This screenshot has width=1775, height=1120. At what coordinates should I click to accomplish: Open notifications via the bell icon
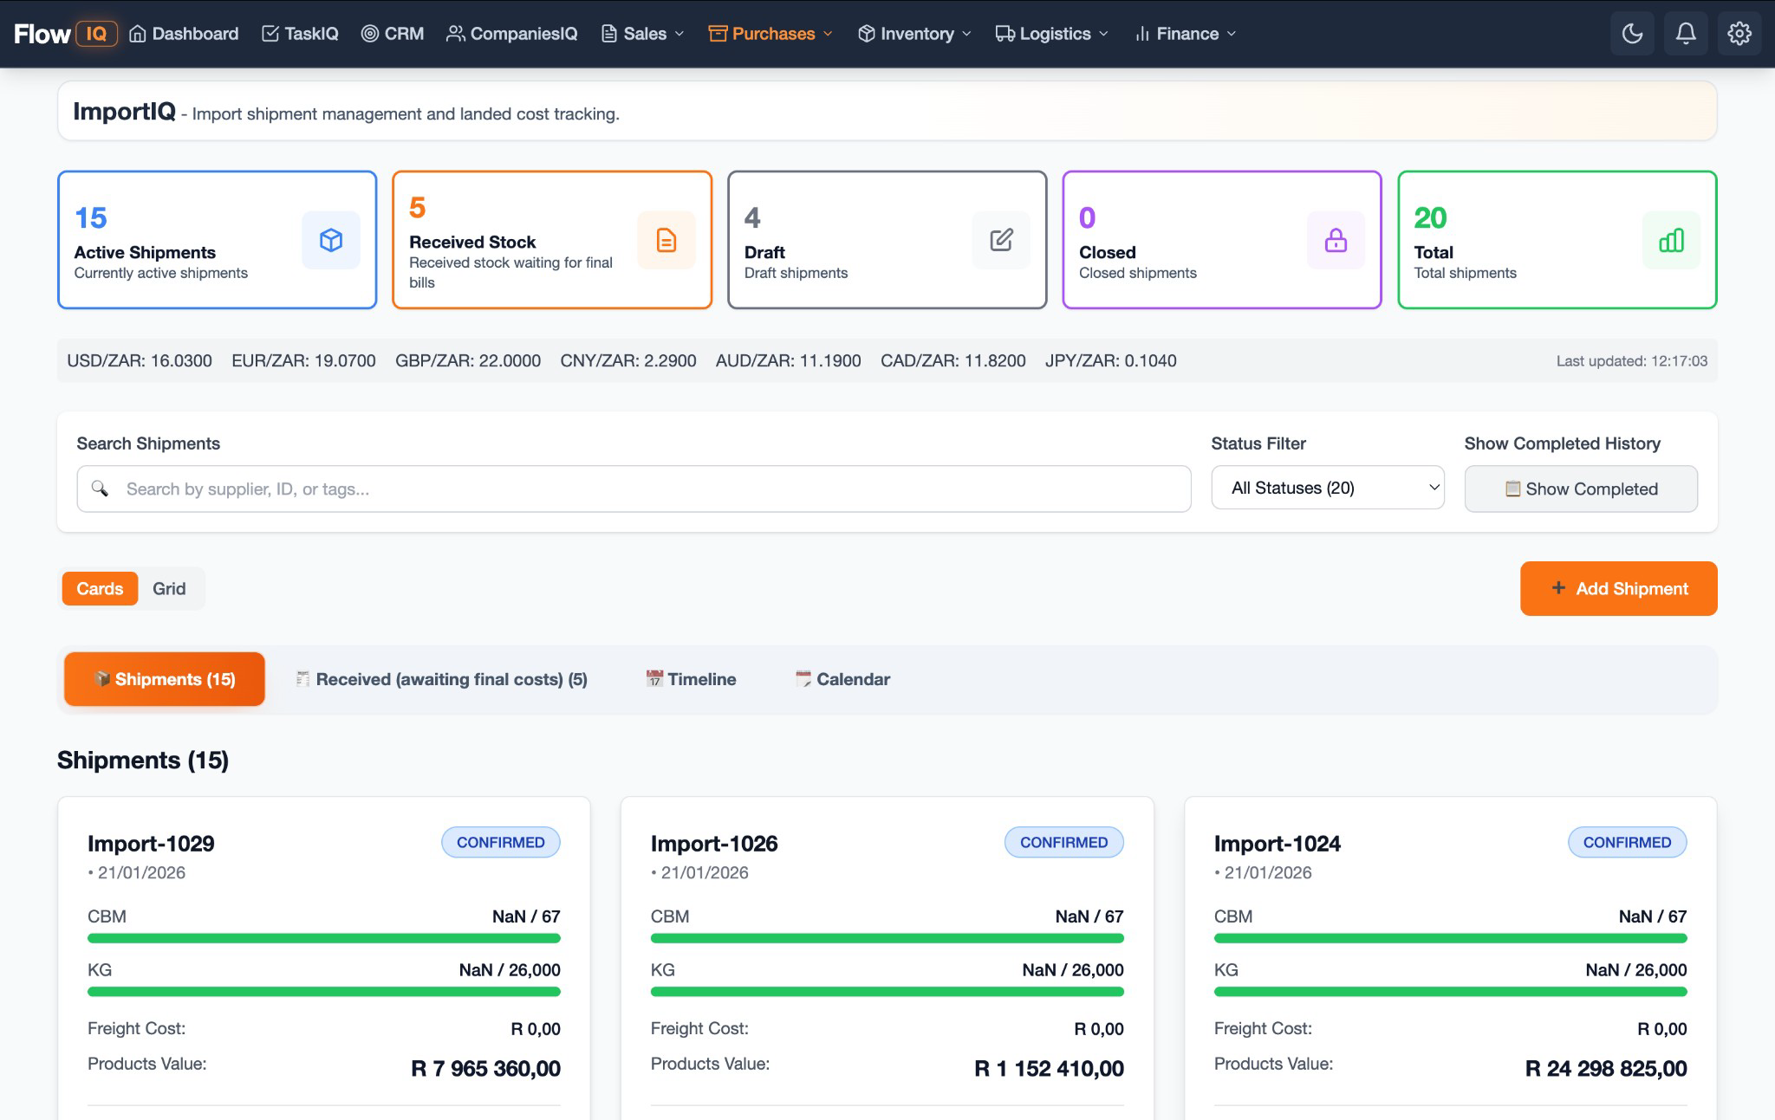click(1685, 33)
